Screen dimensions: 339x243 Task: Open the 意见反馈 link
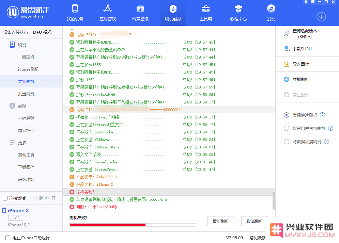point(258,238)
